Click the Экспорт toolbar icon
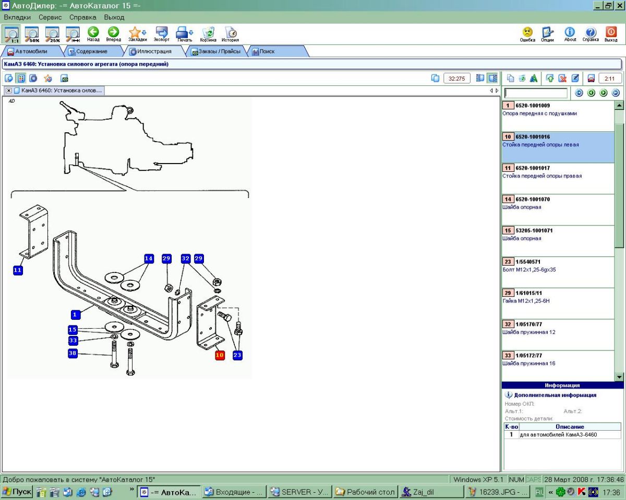 click(x=162, y=34)
